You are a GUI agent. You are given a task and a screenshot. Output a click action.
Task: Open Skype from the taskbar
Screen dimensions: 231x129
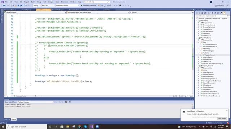point(86,126)
